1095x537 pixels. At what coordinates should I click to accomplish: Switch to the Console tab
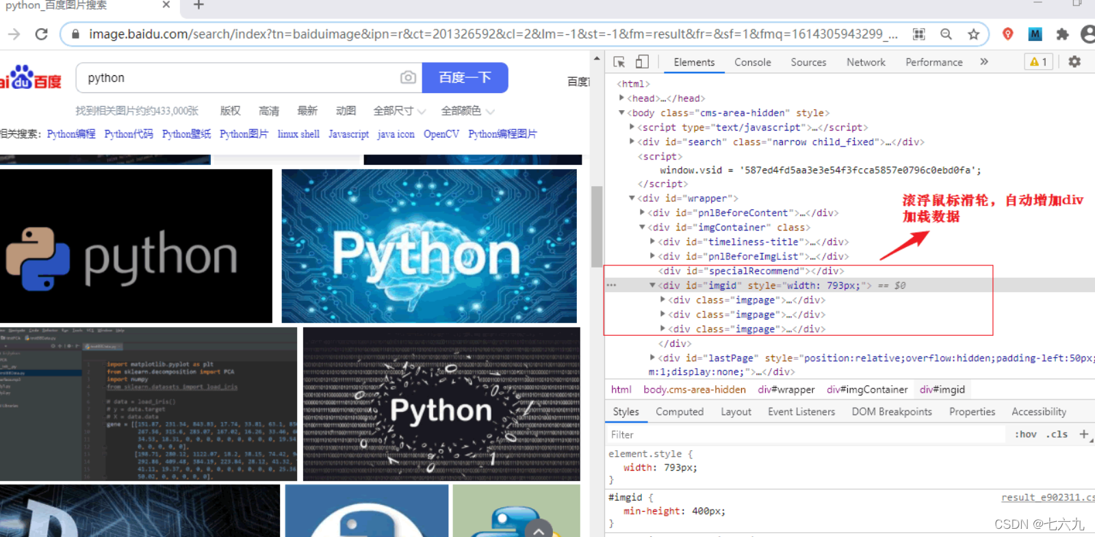753,62
